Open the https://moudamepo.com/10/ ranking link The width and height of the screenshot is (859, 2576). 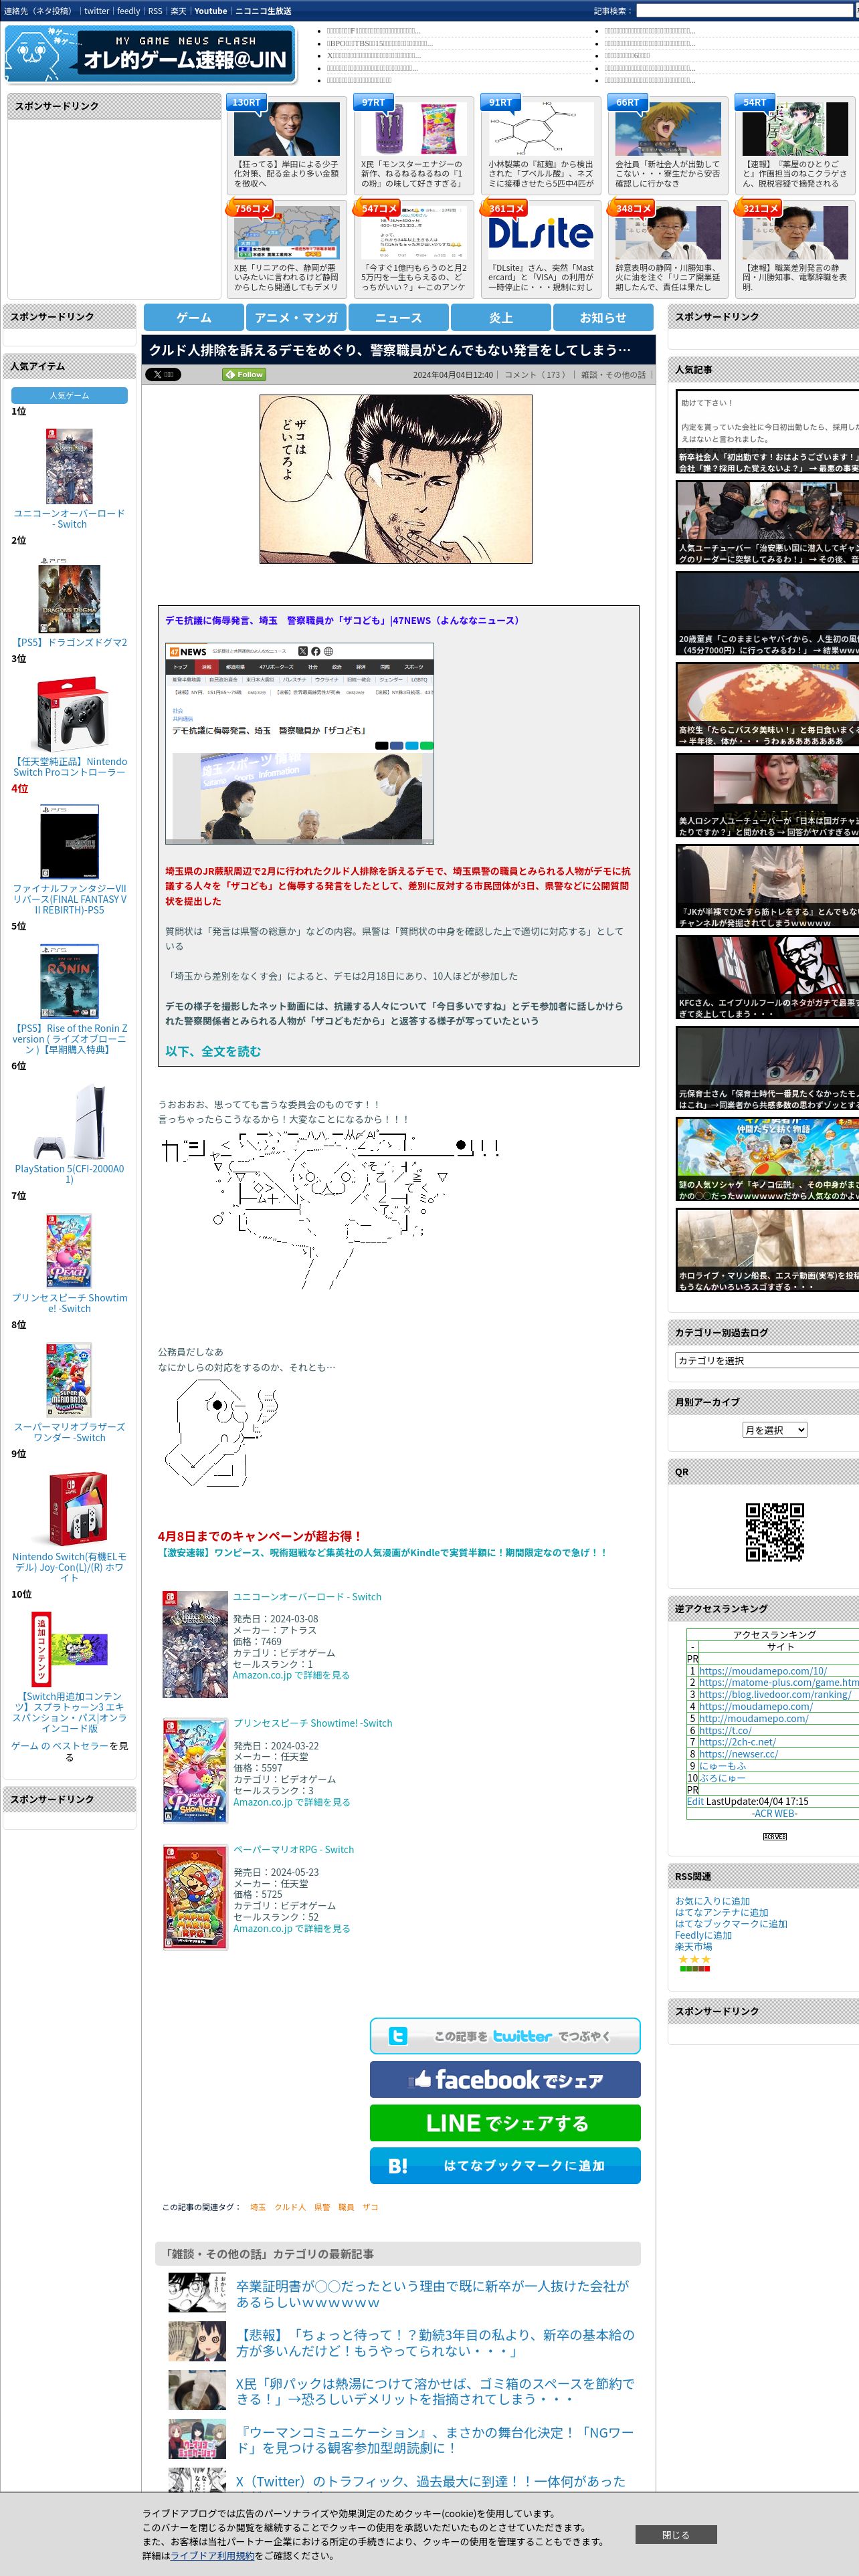pyautogui.click(x=763, y=1670)
